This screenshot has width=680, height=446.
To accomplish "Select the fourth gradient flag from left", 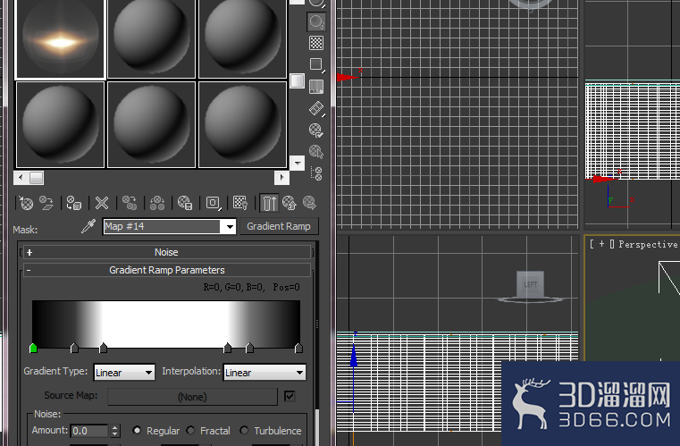I will (227, 348).
